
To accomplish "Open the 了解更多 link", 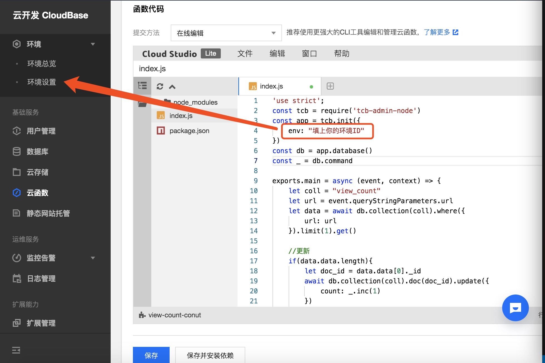I will click(x=437, y=32).
